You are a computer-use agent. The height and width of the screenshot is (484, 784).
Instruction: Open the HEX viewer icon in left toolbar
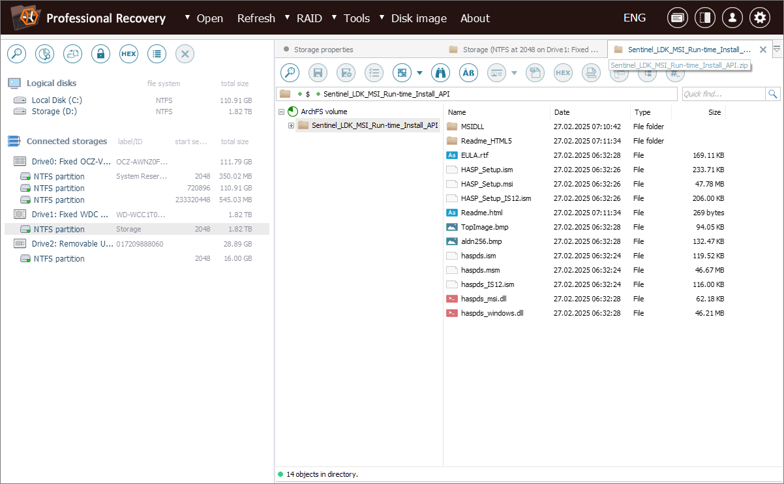click(129, 54)
